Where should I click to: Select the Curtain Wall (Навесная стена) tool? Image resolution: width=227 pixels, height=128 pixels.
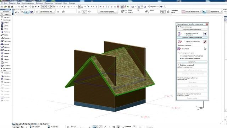coord(6,53)
